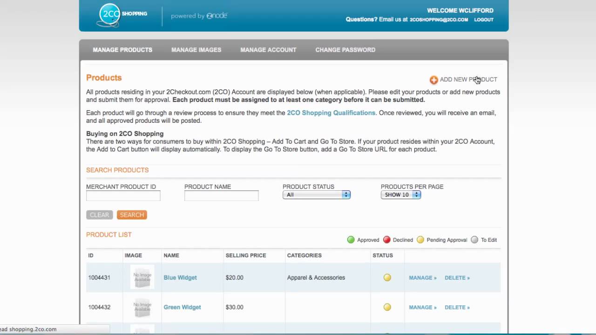The height and width of the screenshot is (335, 596).
Task: Click the ID column header
Action: [91, 255]
